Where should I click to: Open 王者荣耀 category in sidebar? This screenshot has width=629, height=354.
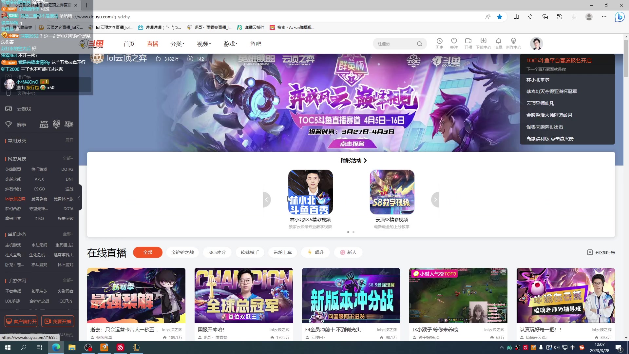click(13, 291)
